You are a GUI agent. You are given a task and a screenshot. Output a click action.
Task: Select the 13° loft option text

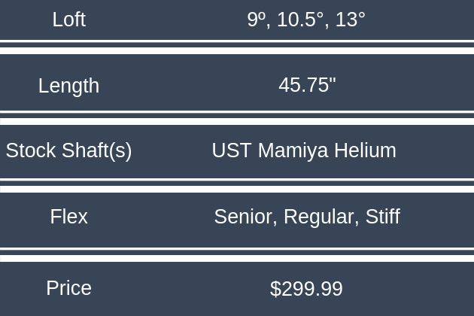[350, 20]
